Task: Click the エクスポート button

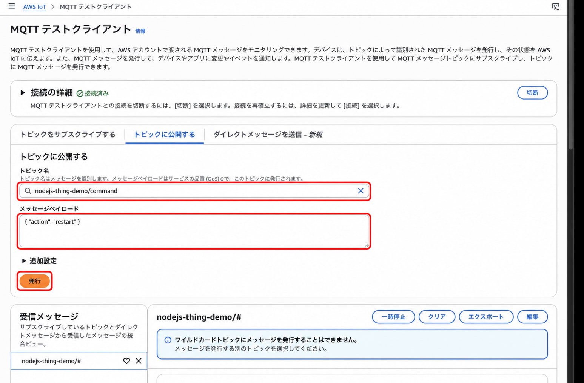Action: (486, 317)
